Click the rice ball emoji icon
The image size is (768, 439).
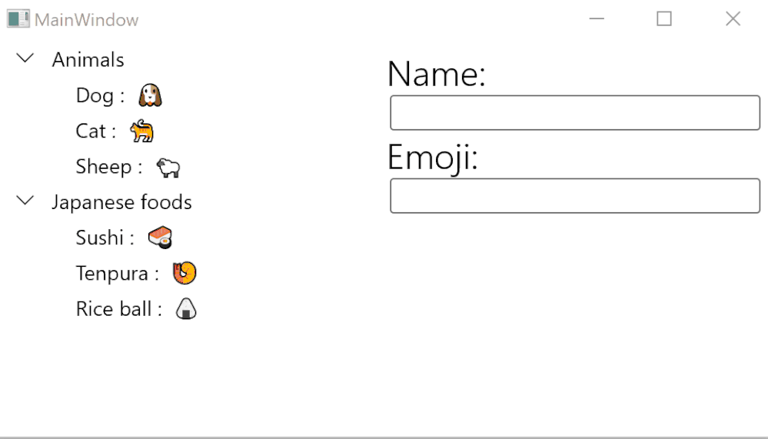click(x=187, y=309)
